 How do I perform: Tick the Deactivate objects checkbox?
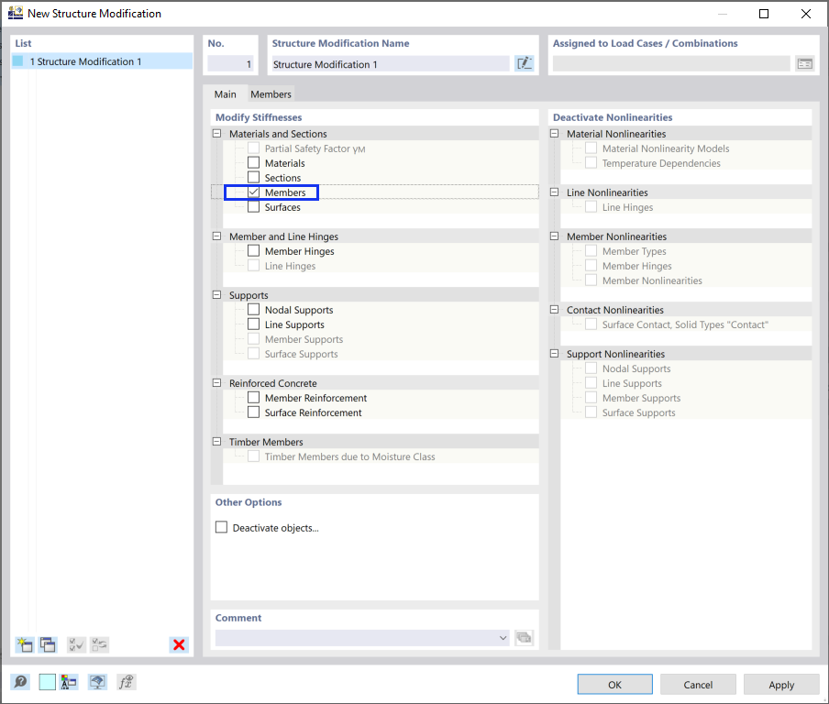click(x=222, y=527)
